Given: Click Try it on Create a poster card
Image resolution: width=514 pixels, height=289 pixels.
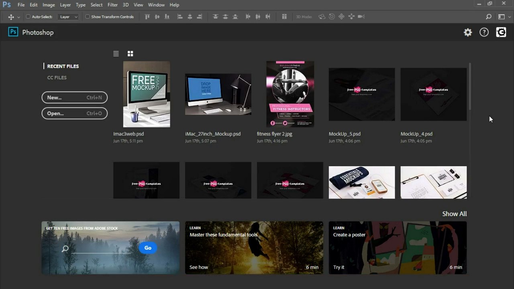Looking at the screenshot, I should (339, 267).
